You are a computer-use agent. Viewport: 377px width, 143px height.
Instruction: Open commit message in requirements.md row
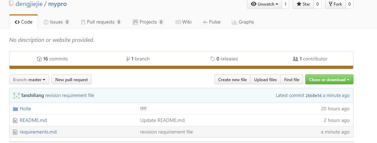[167, 132]
